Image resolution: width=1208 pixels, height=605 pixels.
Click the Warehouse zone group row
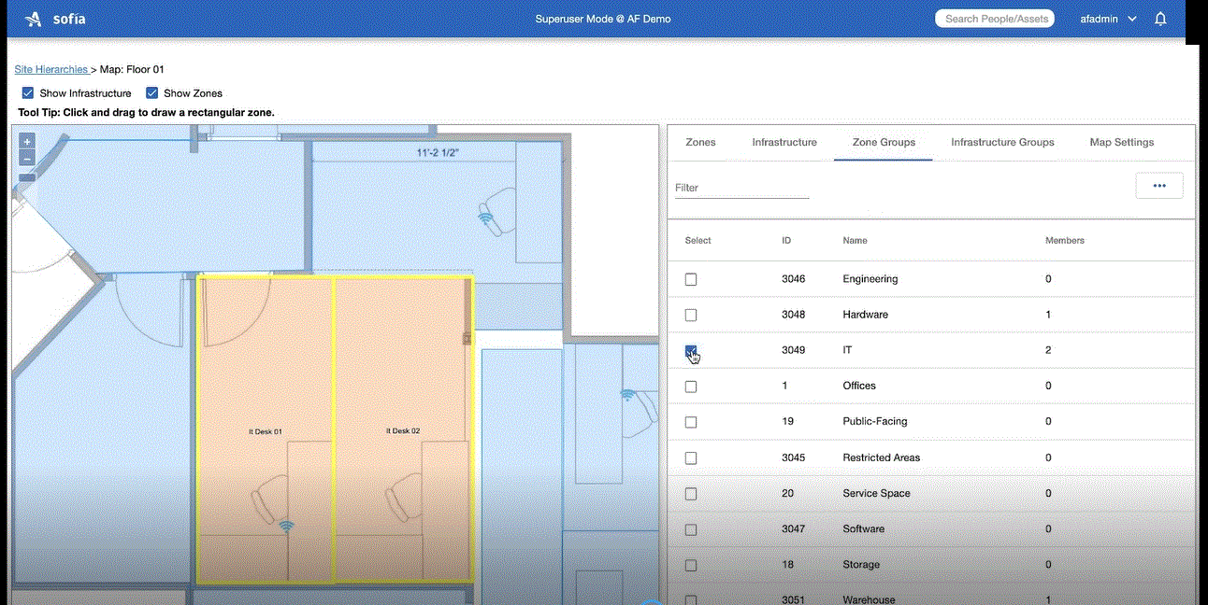click(x=870, y=598)
